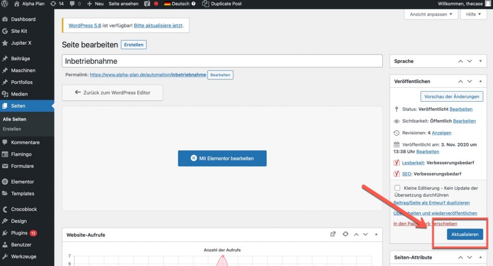Collapse the Veröffentlichen panel with triangle toggle
Viewport: 493px width, 266px height.
[x=480, y=81]
